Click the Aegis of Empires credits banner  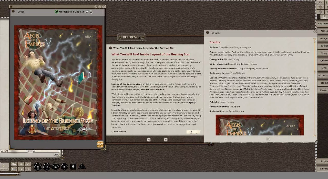260,125
